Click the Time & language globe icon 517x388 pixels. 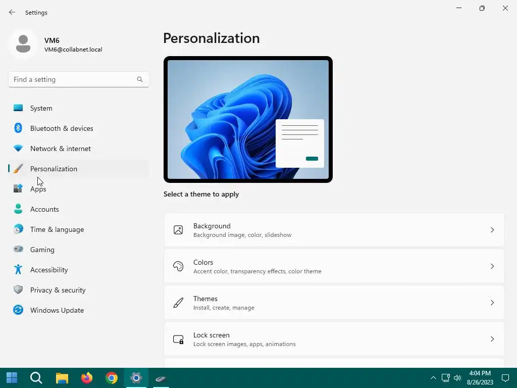[18, 229]
